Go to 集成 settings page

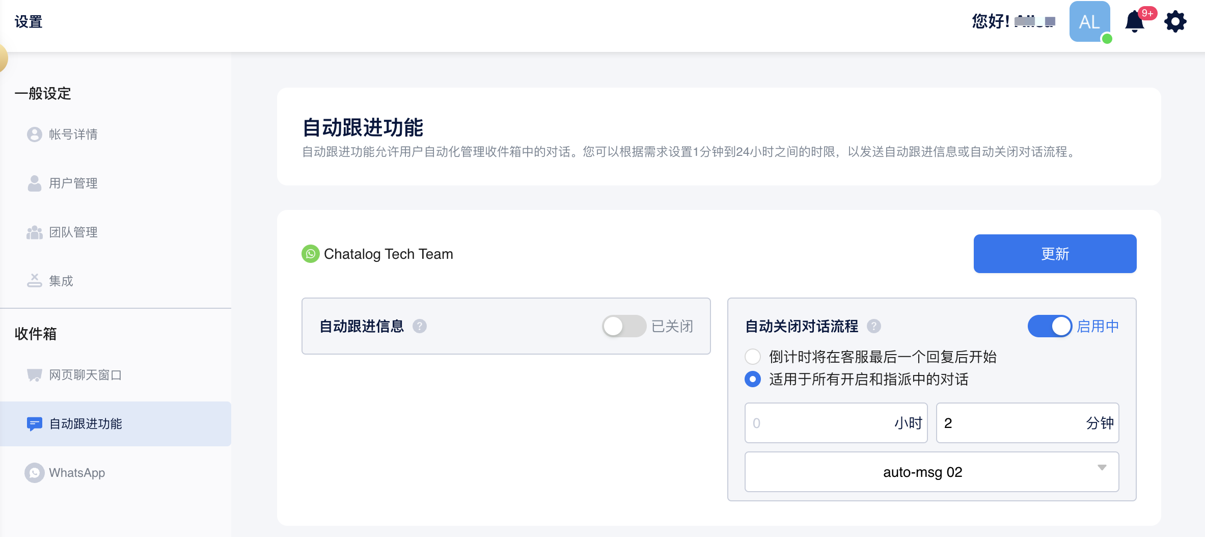pyautogui.click(x=61, y=281)
